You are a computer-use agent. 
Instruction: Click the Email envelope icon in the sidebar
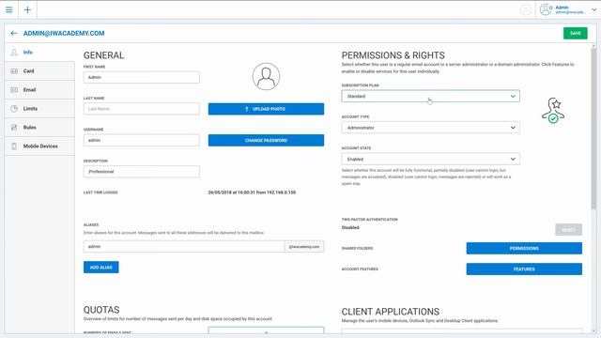14,90
